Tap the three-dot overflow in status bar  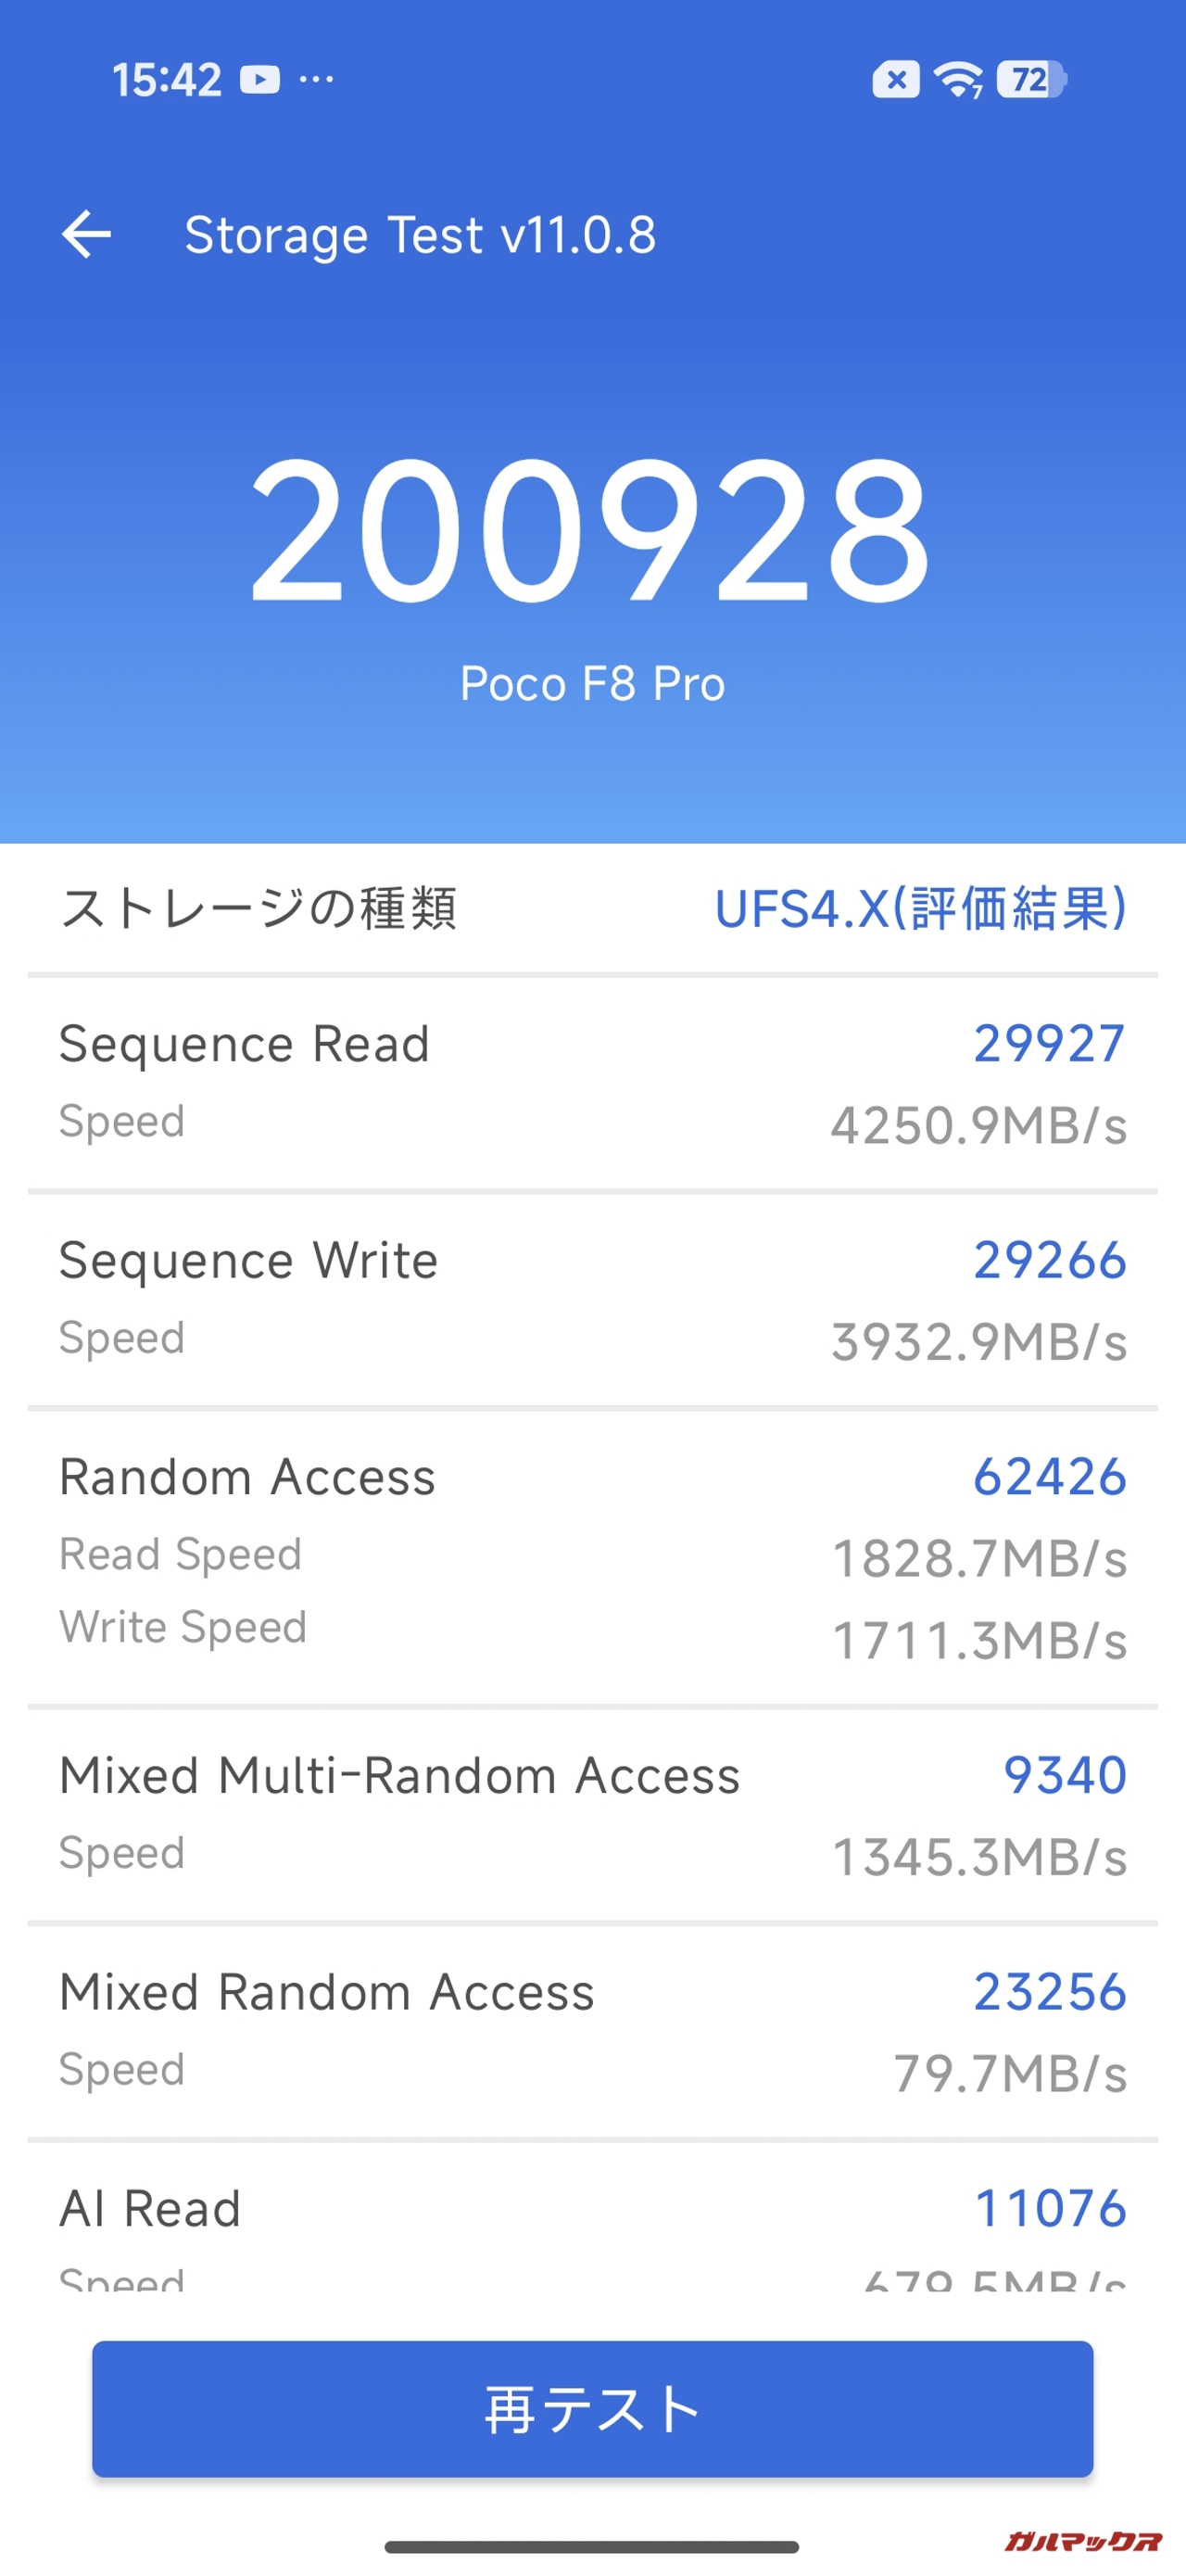317,79
